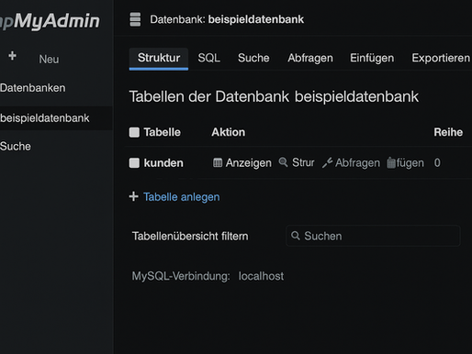The height and width of the screenshot is (354, 472).
Task: Click the Tabellen der Datenbank heading
Action: point(274,97)
